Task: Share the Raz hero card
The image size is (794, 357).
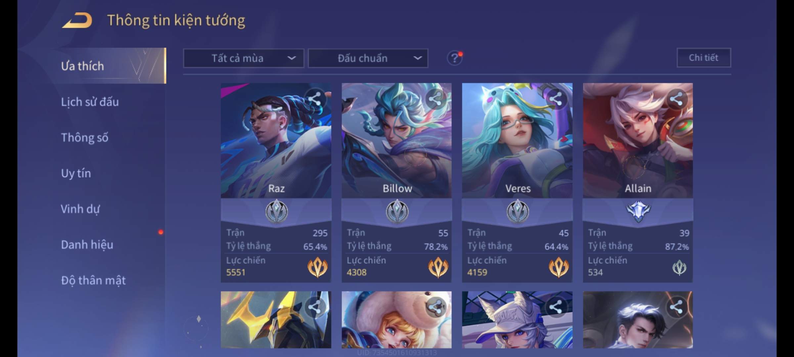Action: click(315, 99)
